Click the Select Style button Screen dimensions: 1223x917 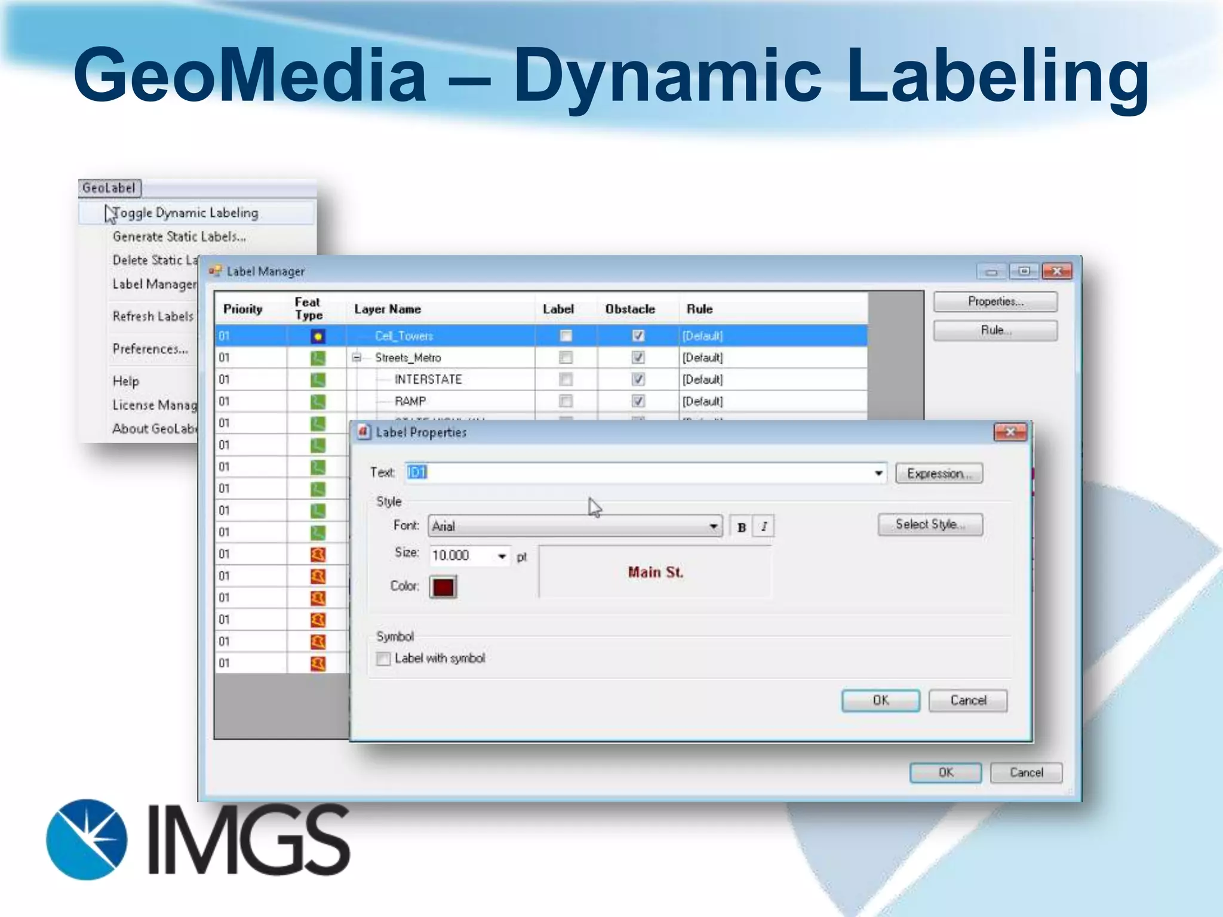(x=930, y=524)
